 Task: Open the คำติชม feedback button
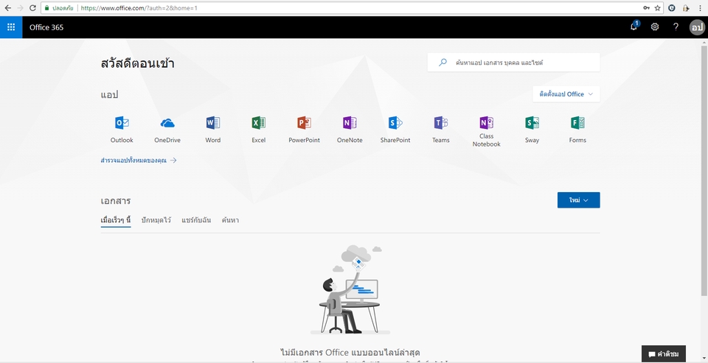click(x=664, y=354)
